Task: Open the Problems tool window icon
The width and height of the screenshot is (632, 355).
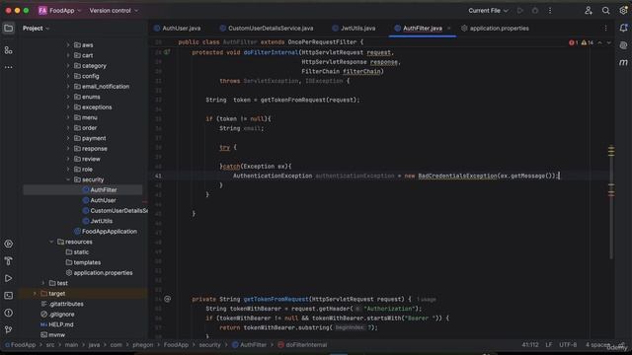Action: (9, 313)
